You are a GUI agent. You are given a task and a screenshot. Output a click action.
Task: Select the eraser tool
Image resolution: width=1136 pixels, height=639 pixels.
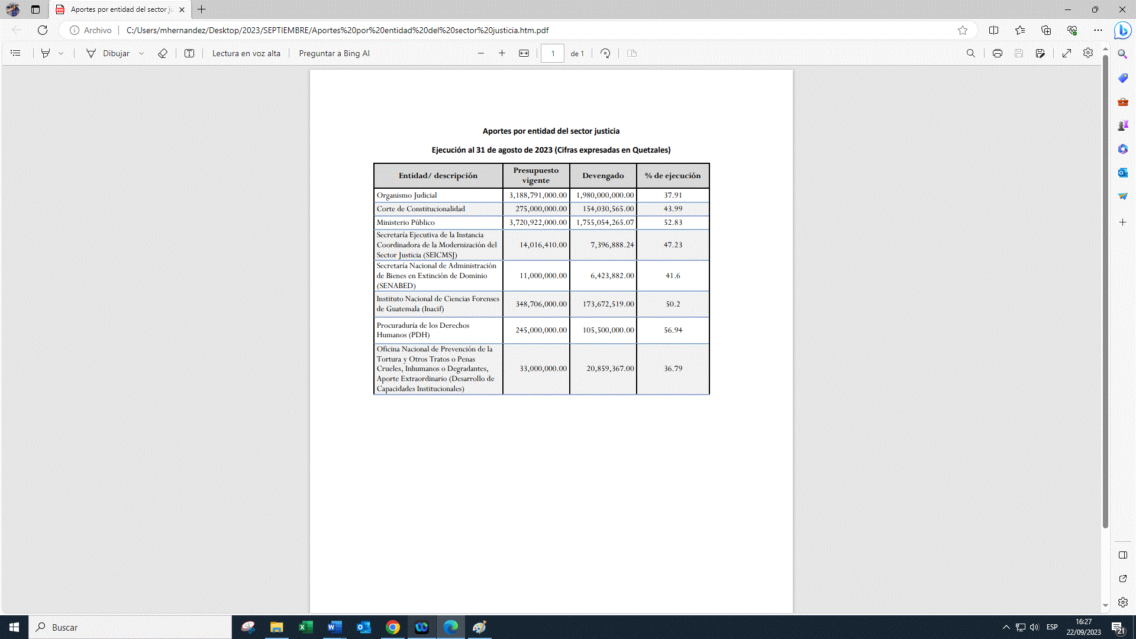[x=163, y=53]
